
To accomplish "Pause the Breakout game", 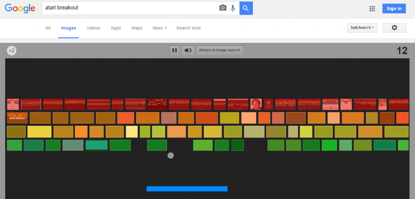I will 174,50.
